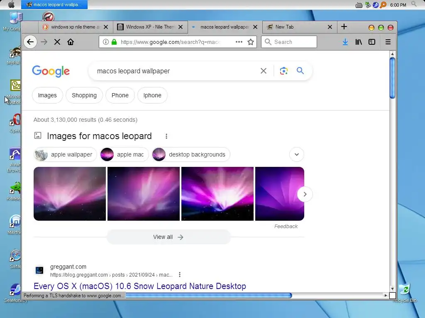Click Google's blue magnifier search button
Viewport: 425px width, 318px height.
click(300, 71)
